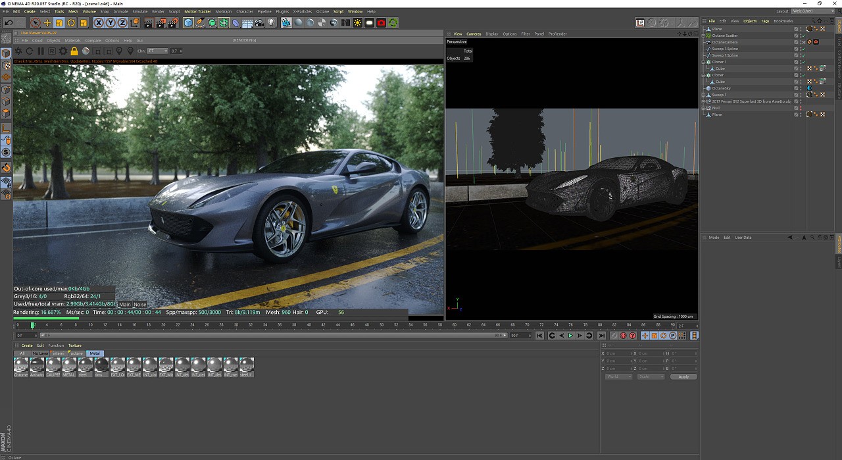The image size is (842, 460).
Task: Open the MoGraph menu
Action: [x=224, y=11]
